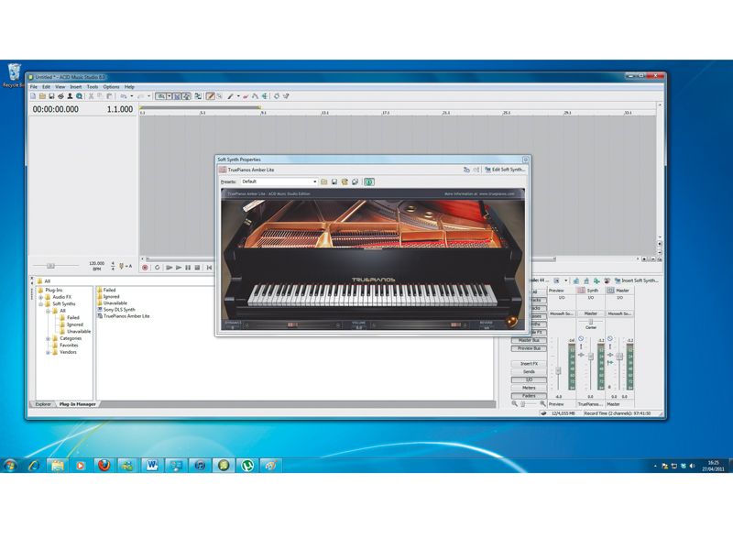Click the Edit Soft Synth... button
The height and width of the screenshot is (550, 733).
click(x=506, y=170)
